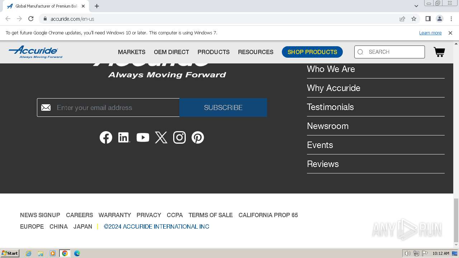Switch to the JAPAN site
The image size is (459, 258).
click(x=83, y=226)
